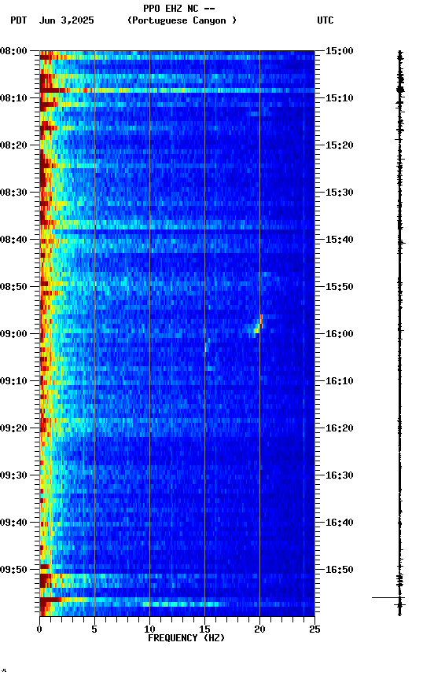Viewport: 434px width, 679px height.
Task: Click the 0 Hz axis tick label
Action: 39,629
